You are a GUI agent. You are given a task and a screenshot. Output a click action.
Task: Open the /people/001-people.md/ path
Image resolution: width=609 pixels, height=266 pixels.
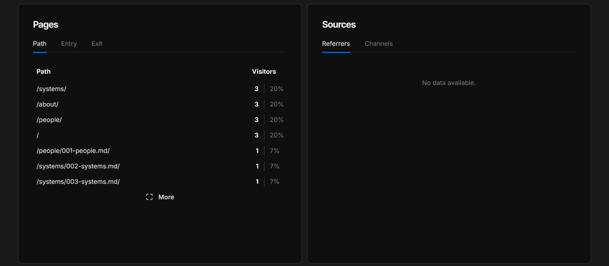[x=73, y=151]
